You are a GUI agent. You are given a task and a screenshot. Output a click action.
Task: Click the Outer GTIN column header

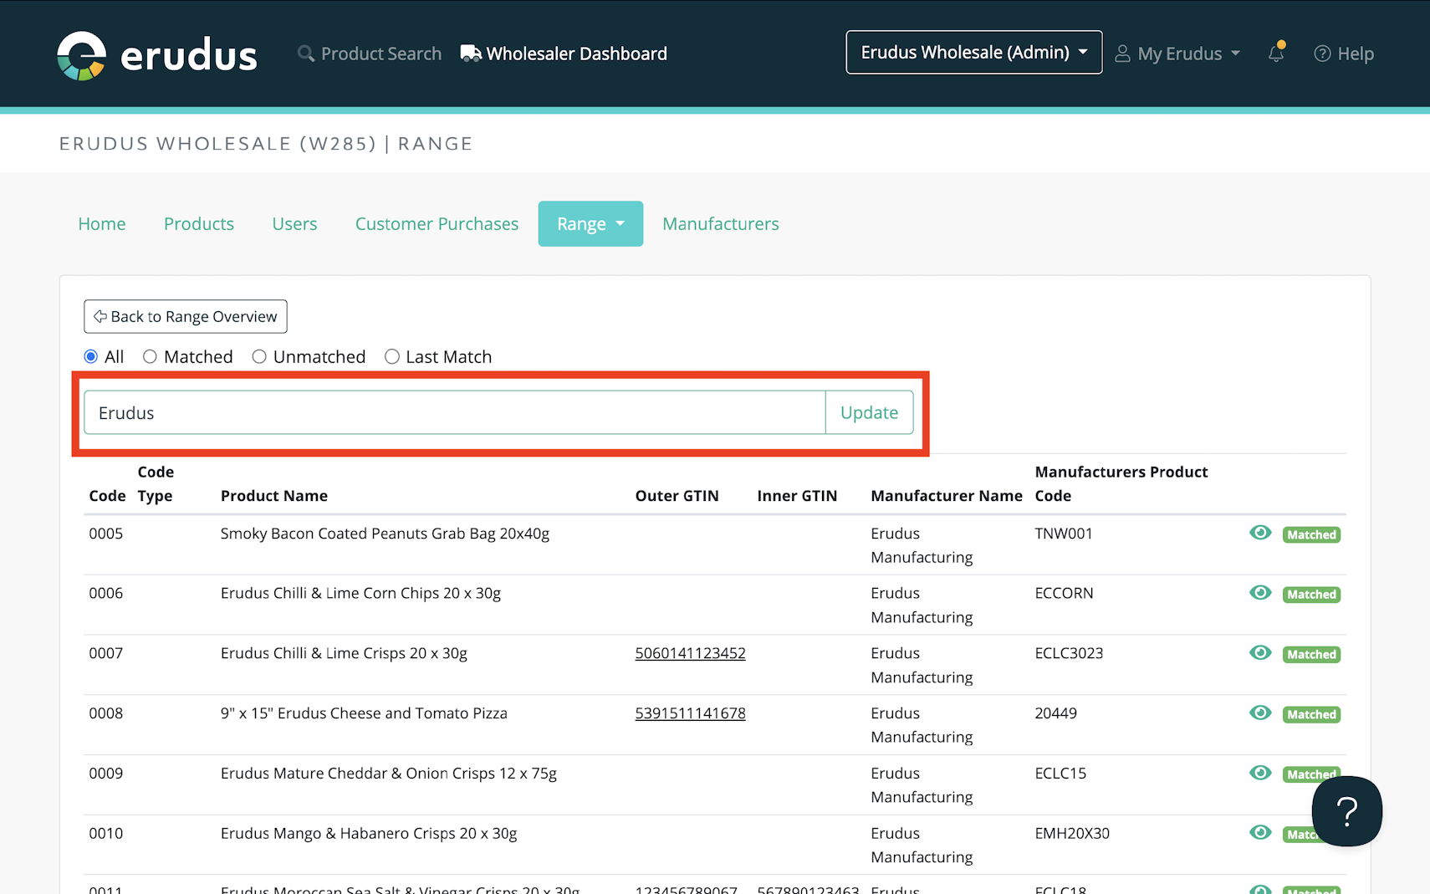(x=677, y=496)
